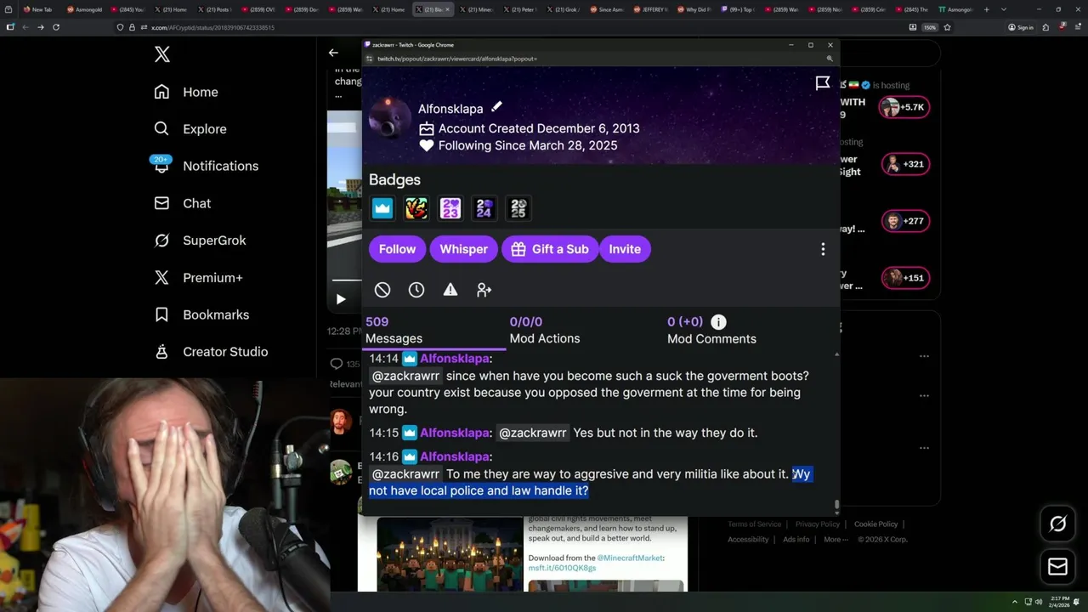Click the 2023 recap badge
This screenshot has height=612, width=1088.
click(450, 208)
